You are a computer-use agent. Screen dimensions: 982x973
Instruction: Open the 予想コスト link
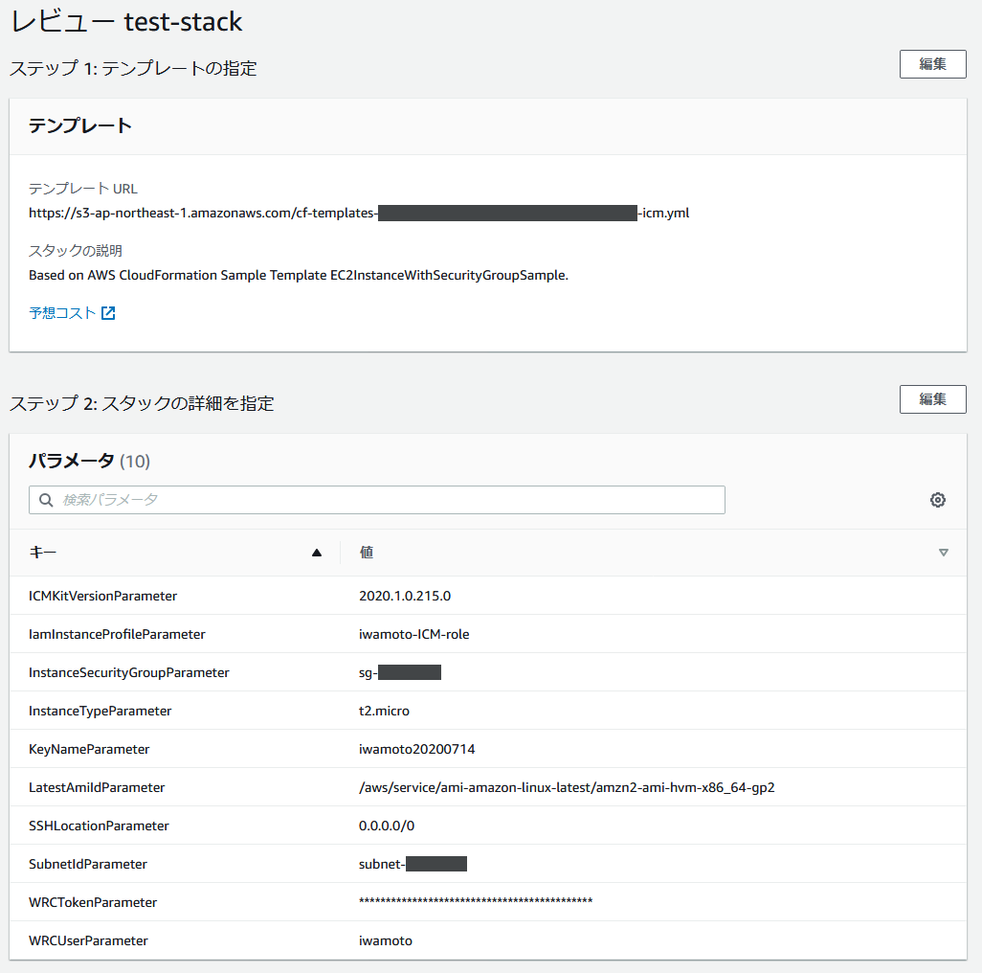coord(63,313)
